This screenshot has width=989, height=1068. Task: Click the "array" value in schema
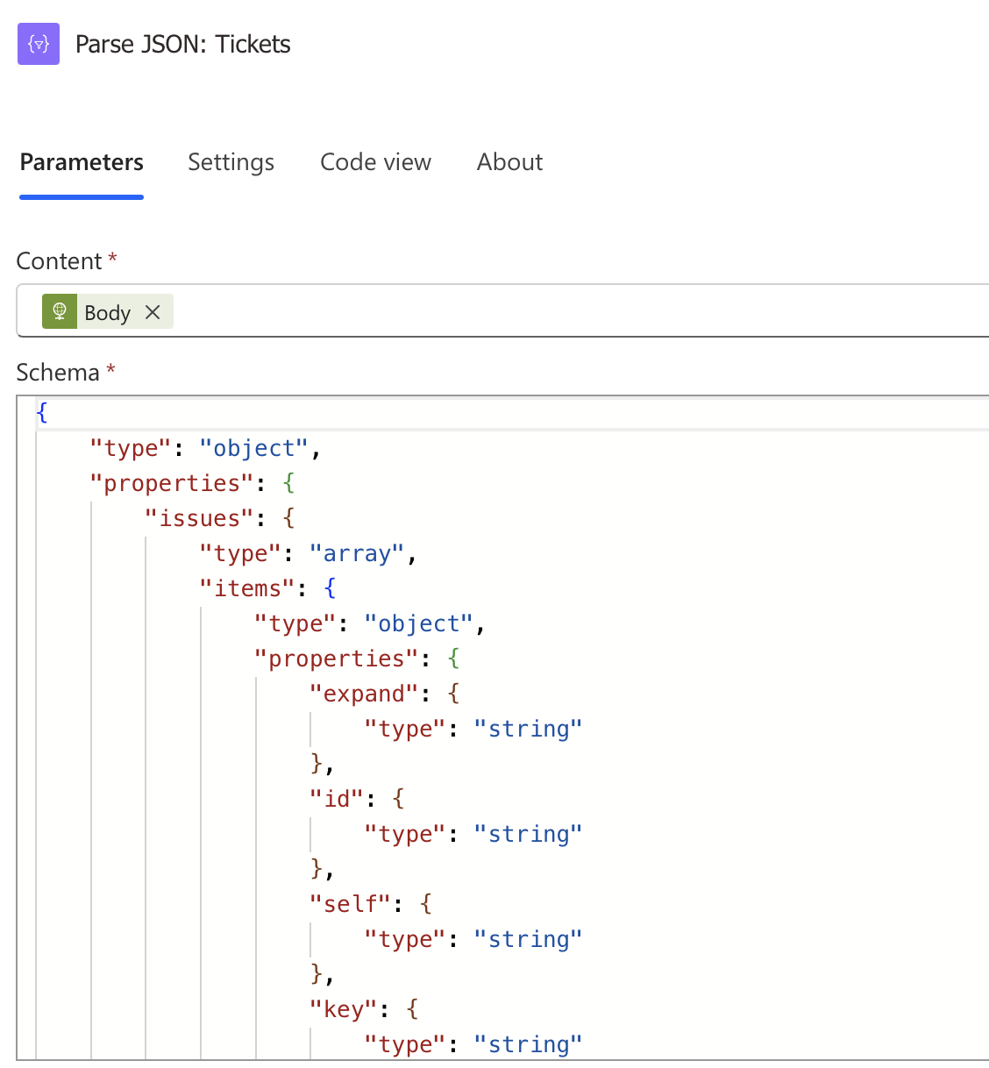tap(357, 553)
